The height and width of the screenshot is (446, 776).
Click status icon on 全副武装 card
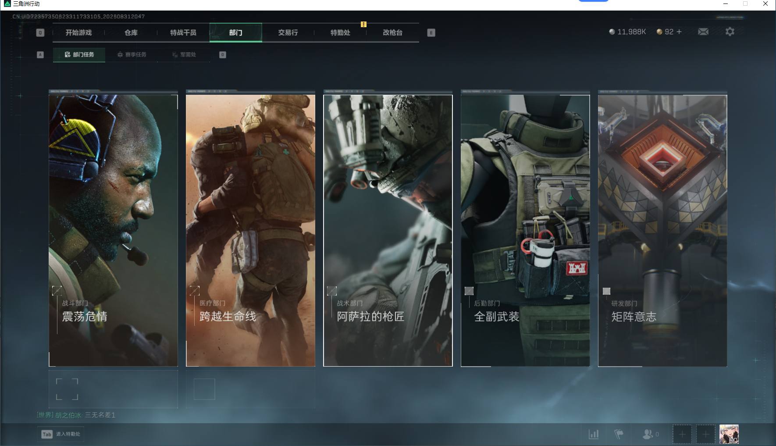point(469,291)
